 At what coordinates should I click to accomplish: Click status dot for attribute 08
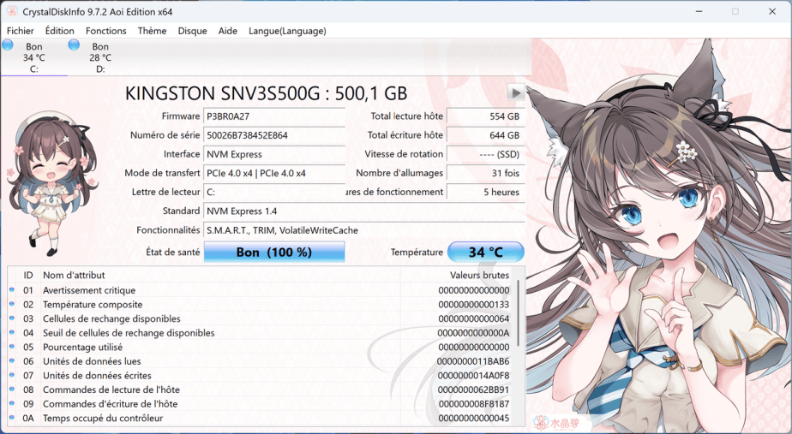[x=12, y=389]
